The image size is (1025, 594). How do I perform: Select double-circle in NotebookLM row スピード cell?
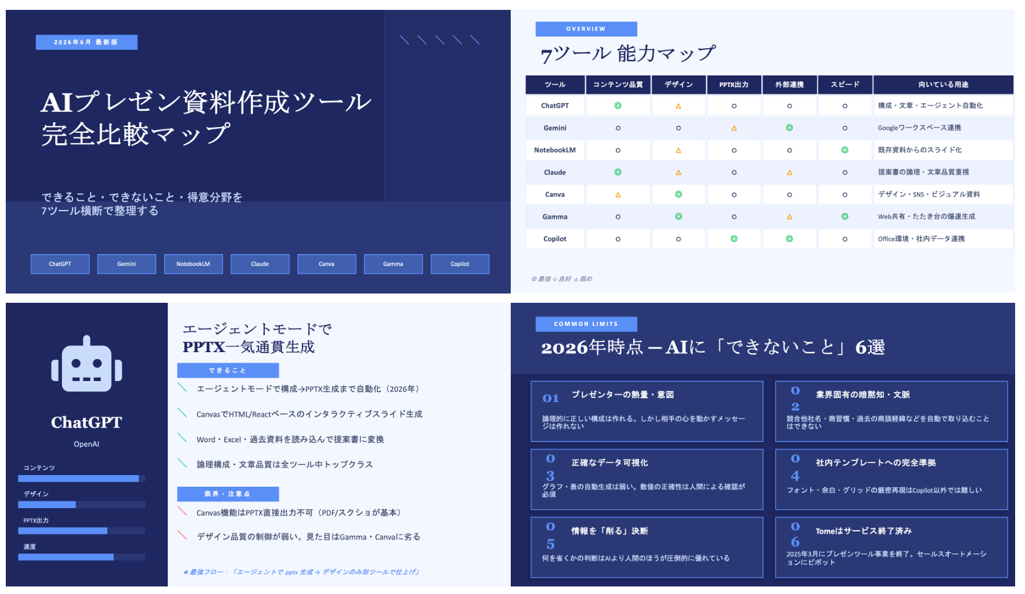tap(844, 150)
